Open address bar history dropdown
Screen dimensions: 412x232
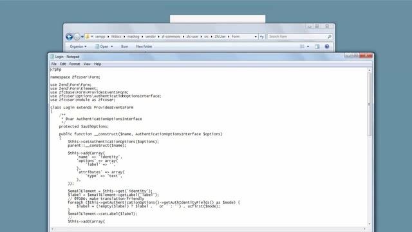256,37
